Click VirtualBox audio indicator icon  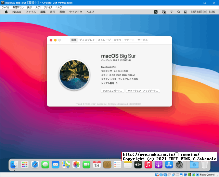tap(165, 175)
